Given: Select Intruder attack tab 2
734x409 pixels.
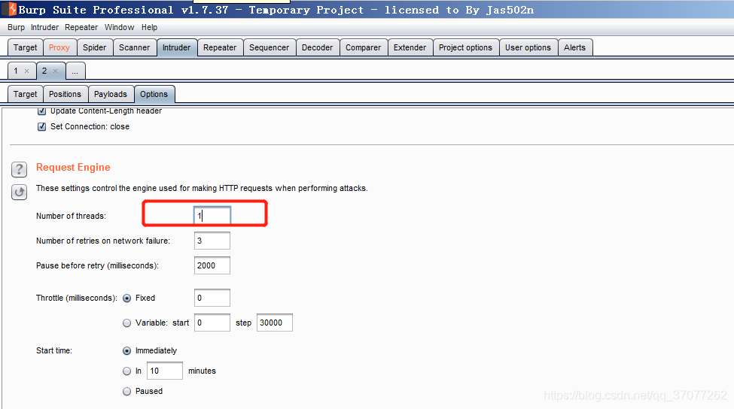Looking at the screenshot, I should tap(44, 71).
